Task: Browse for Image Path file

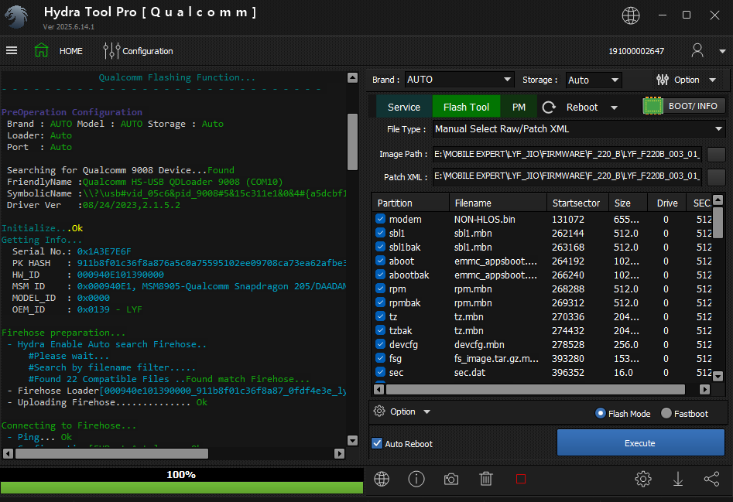Action: click(x=716, y=154)
